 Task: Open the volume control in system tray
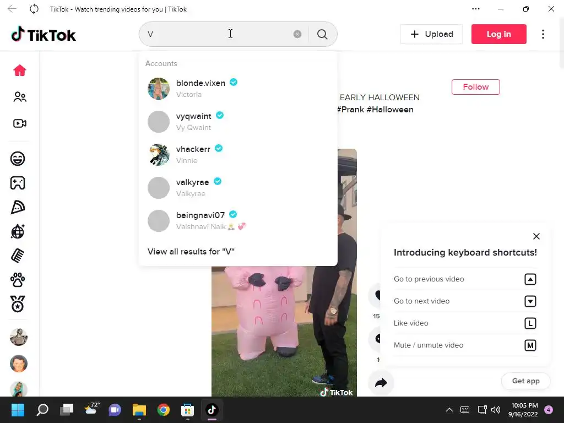coord(496,410)
